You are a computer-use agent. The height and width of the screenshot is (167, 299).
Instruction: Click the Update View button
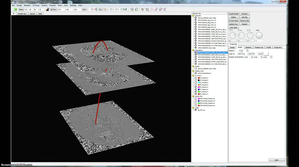(233, 24)
